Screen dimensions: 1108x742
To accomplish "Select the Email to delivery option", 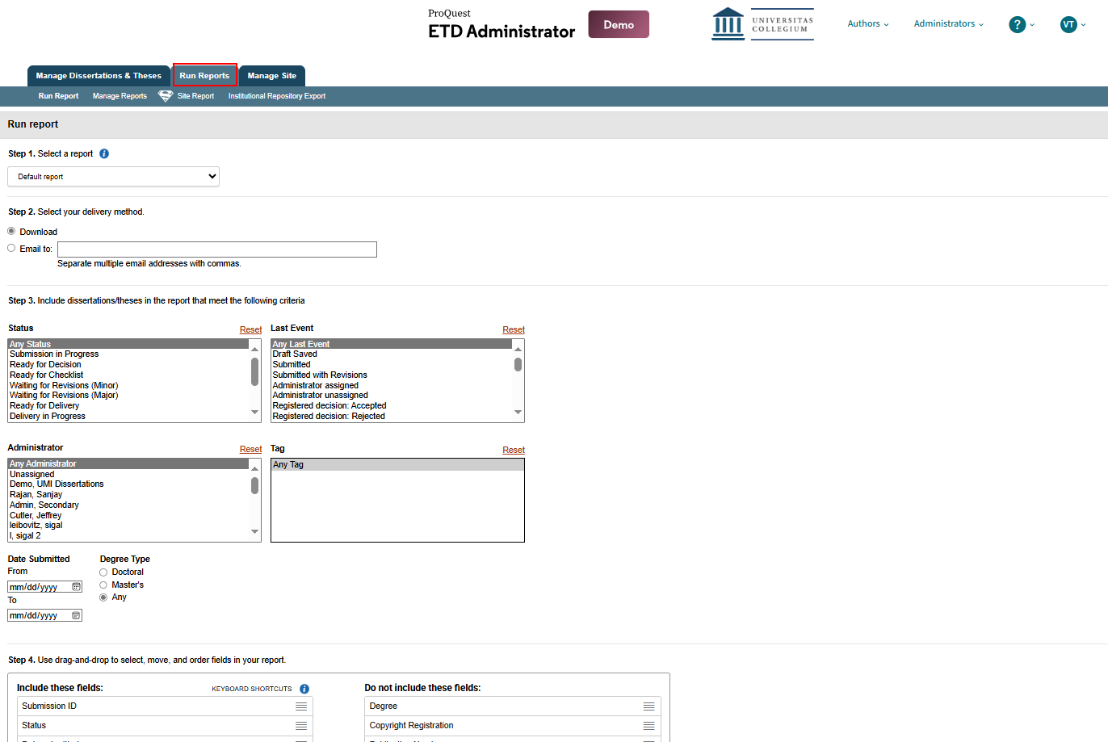I will (x=11, y=248).
